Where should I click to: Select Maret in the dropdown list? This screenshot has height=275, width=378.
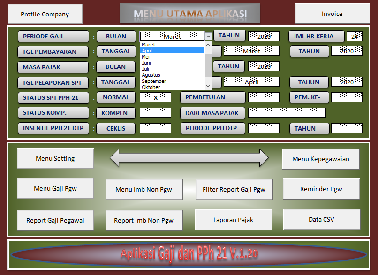[x=172, y=45]
